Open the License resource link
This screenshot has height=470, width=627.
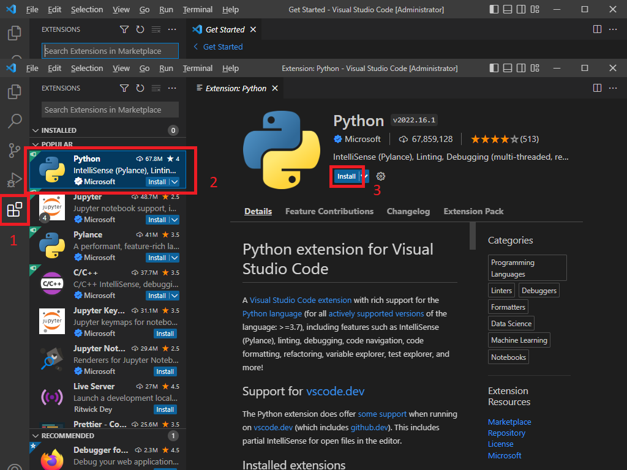(x=500, y=444)
